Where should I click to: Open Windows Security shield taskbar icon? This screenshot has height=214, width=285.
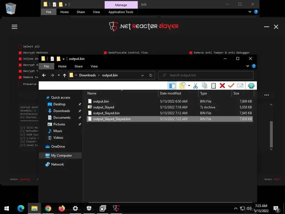coord(89,208)
